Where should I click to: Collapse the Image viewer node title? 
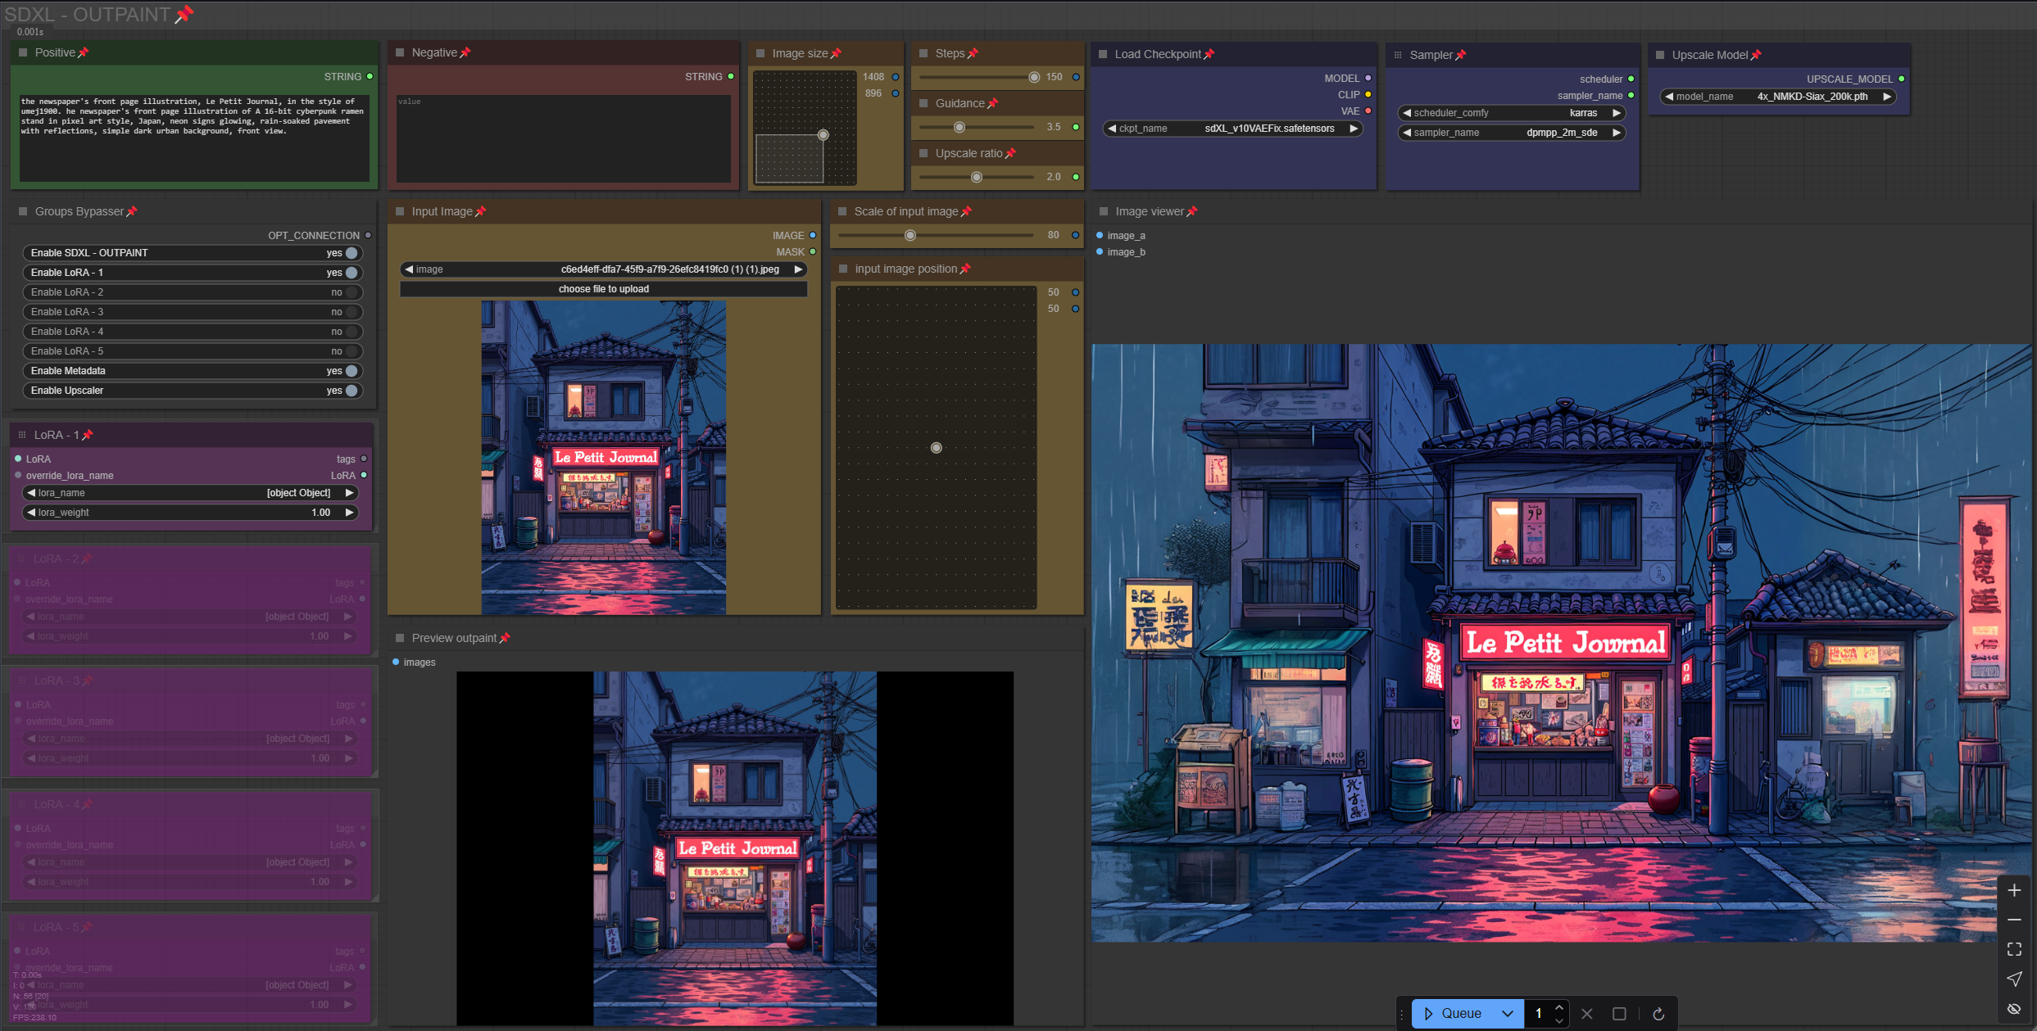1104,211
